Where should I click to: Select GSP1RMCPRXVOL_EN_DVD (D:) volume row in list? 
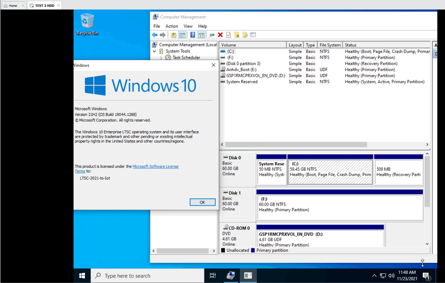325,76
